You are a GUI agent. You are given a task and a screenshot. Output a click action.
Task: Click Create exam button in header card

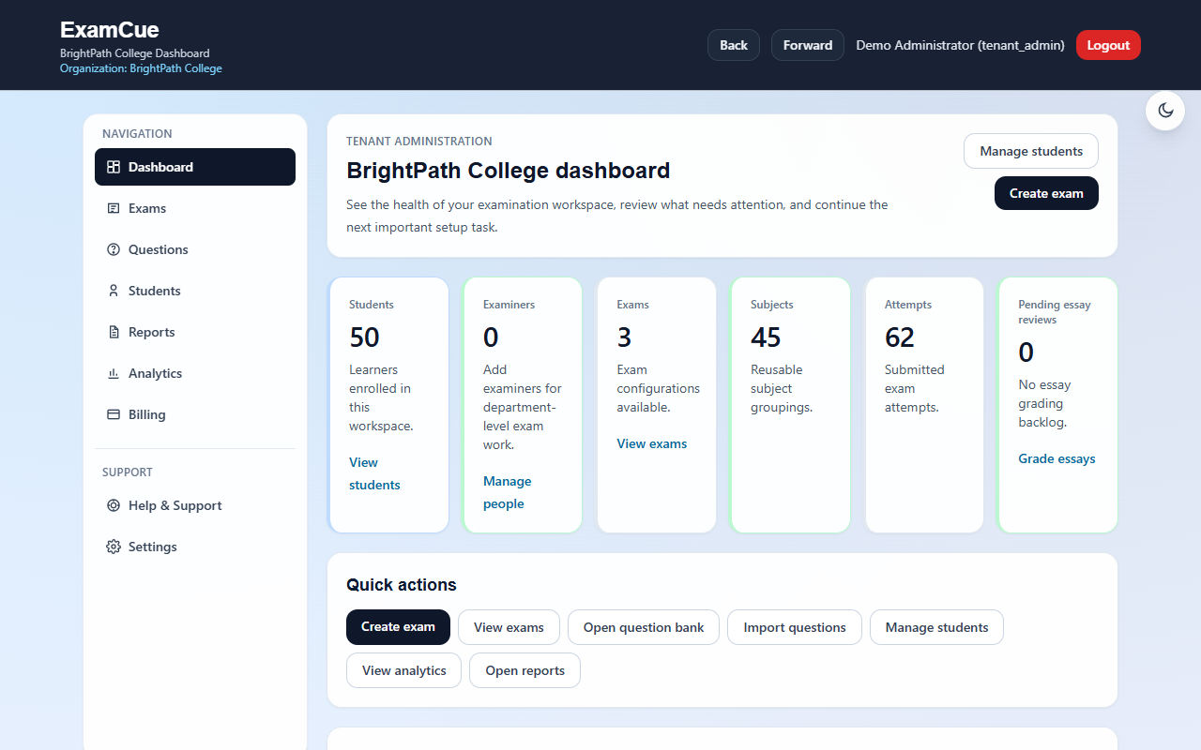tap(1046, 193)
